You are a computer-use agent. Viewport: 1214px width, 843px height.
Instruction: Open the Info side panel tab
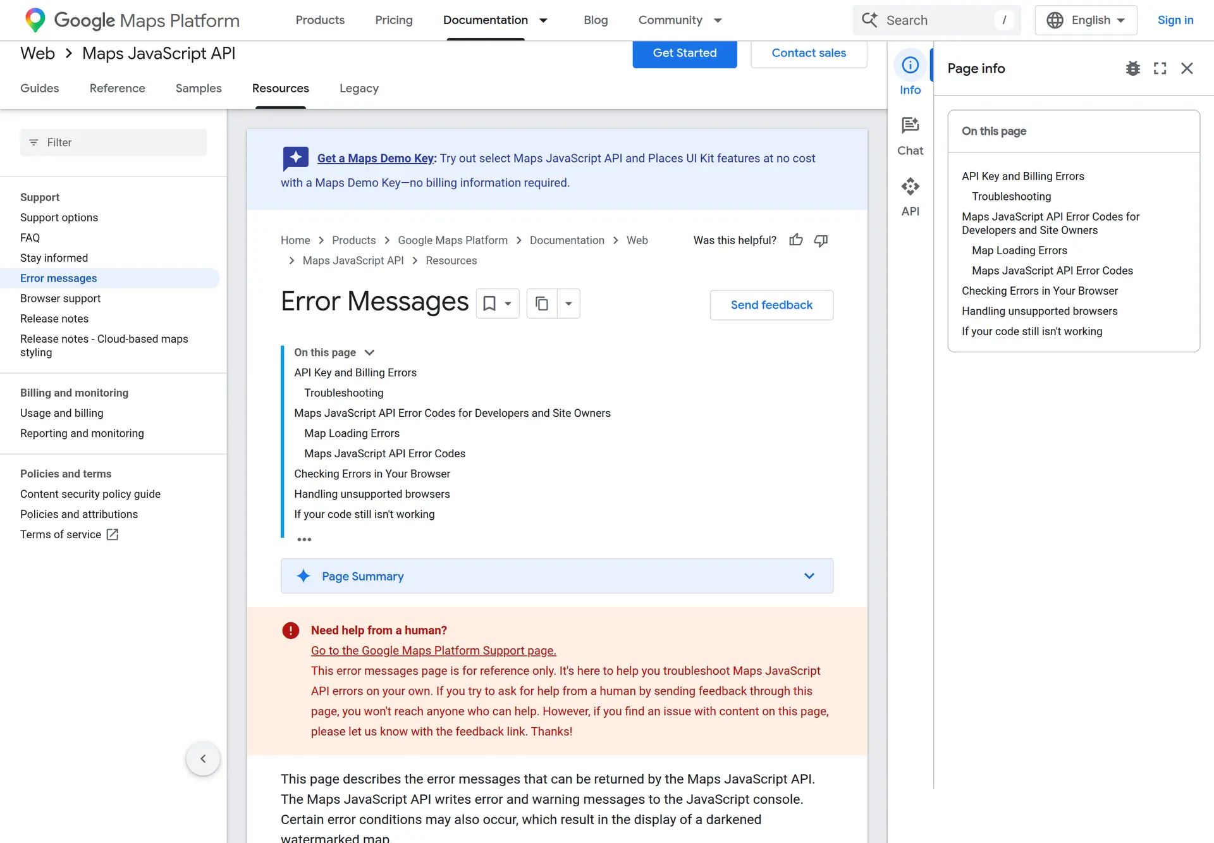click(x=910, y=74)
